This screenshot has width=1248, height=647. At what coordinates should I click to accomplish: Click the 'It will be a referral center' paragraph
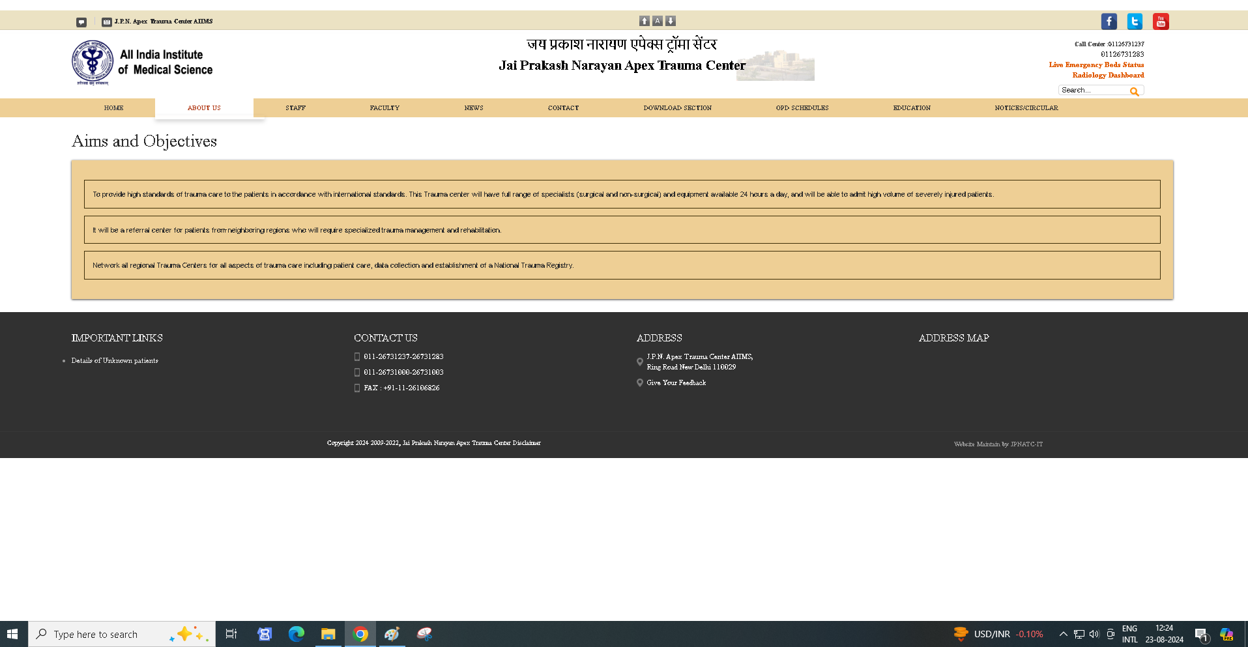[x=297, y=231]
